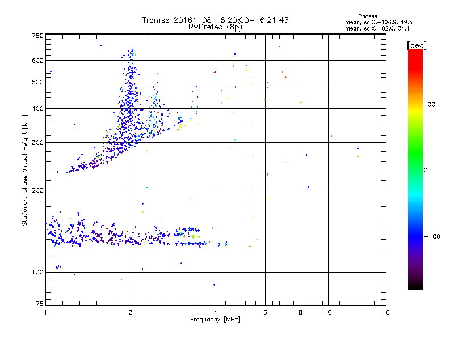Click the colorbar tick label '-100'
The image size is (454, 340).
[432, 236]
